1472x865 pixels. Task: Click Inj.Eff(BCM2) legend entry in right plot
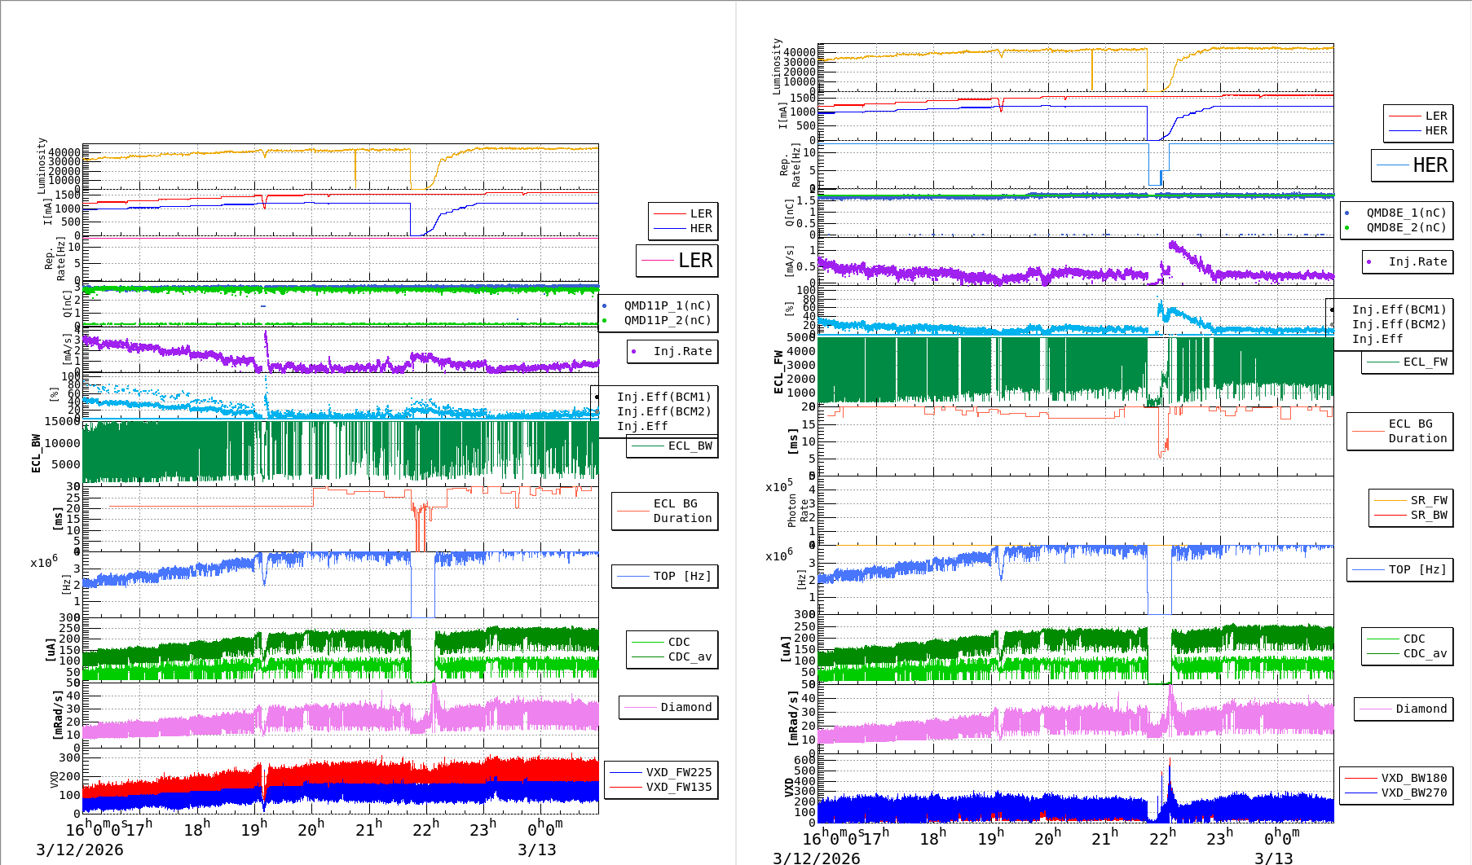1399,324
